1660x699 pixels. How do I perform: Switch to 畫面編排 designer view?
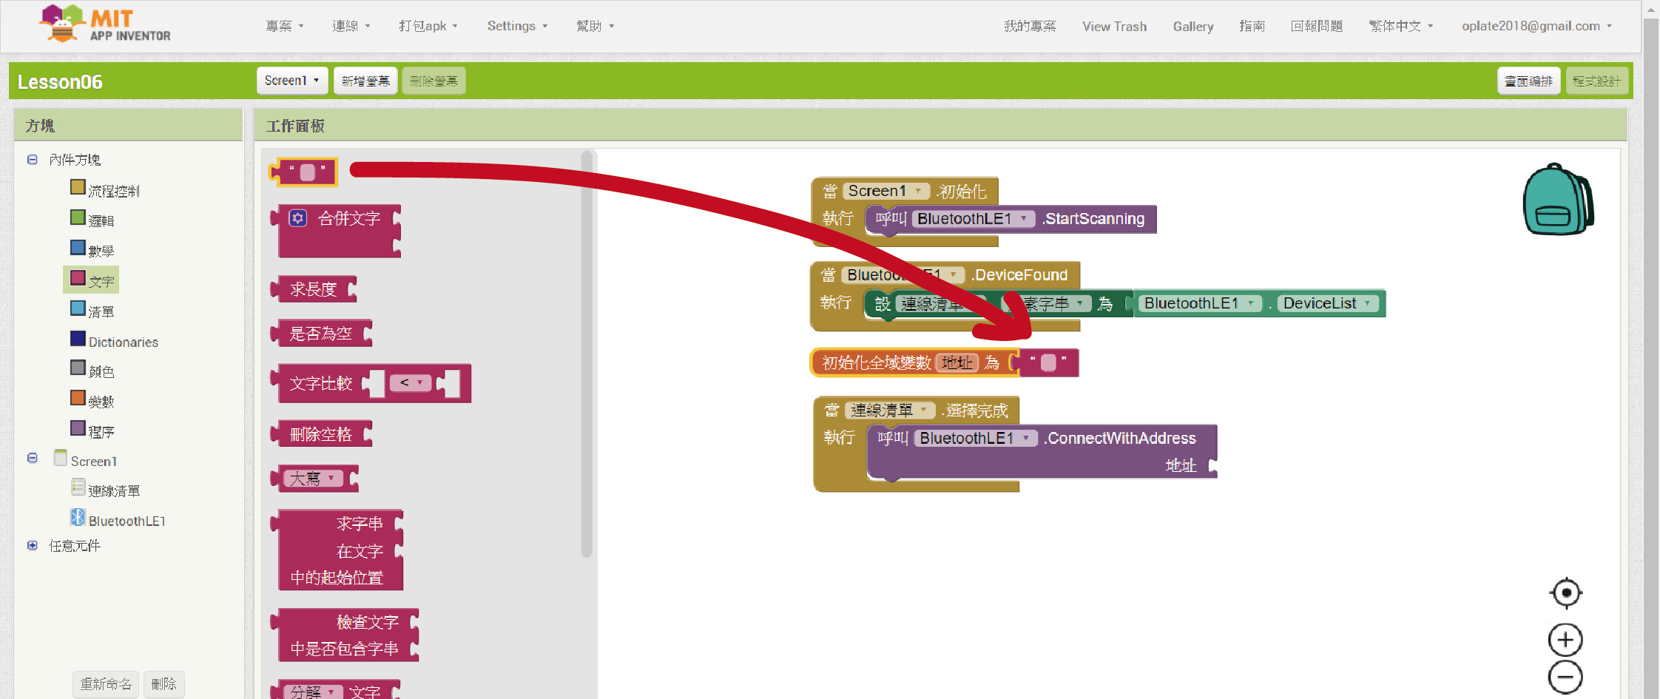(1528, 81)
